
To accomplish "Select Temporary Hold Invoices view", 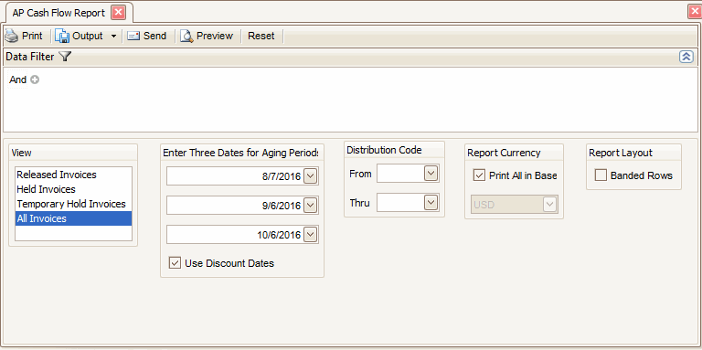I will pos(73,204).
